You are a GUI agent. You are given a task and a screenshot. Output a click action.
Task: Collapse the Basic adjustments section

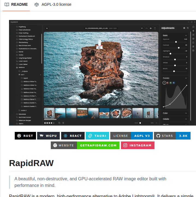(x=186, y=35)
